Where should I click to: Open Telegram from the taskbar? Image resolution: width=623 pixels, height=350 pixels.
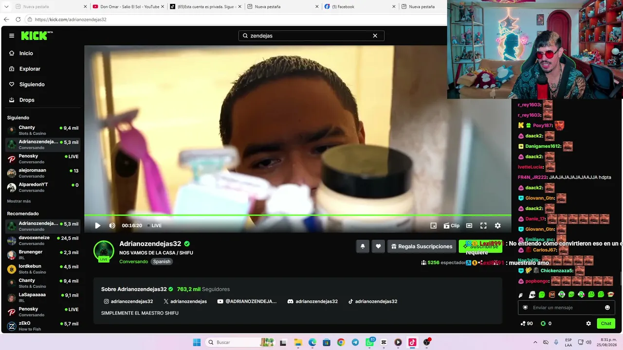pos(355,342)
